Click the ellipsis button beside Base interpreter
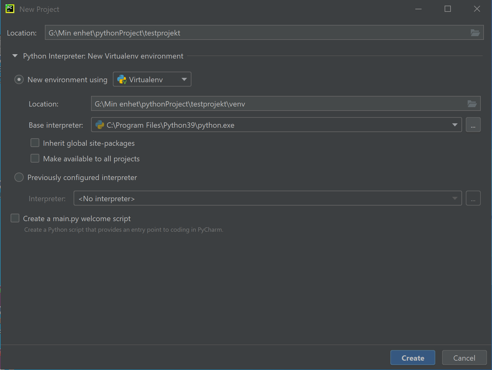 473,125
